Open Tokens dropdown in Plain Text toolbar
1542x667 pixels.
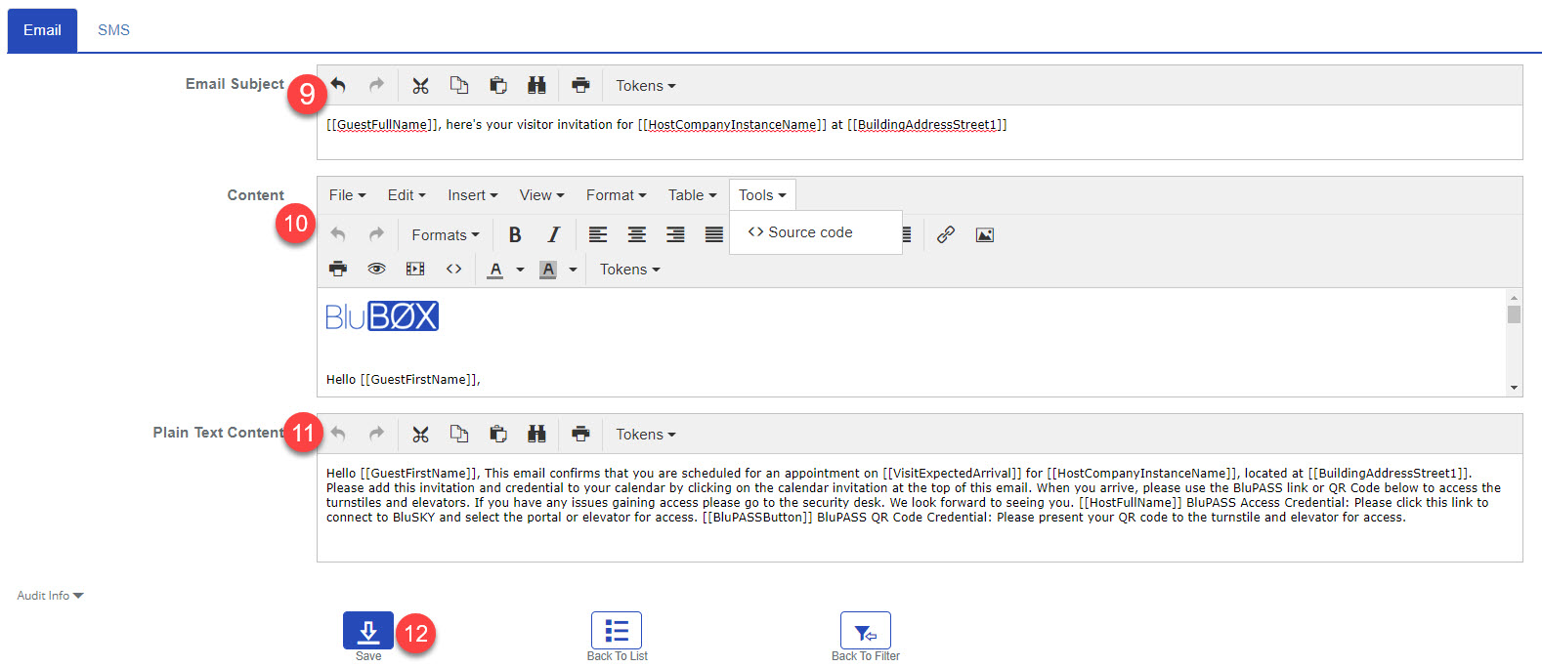click(645, 435)
